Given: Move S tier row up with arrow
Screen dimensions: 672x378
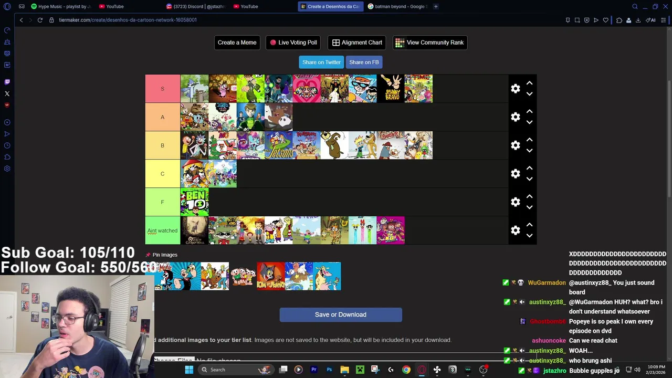Looking at the screenshot, I should point(529,83).
